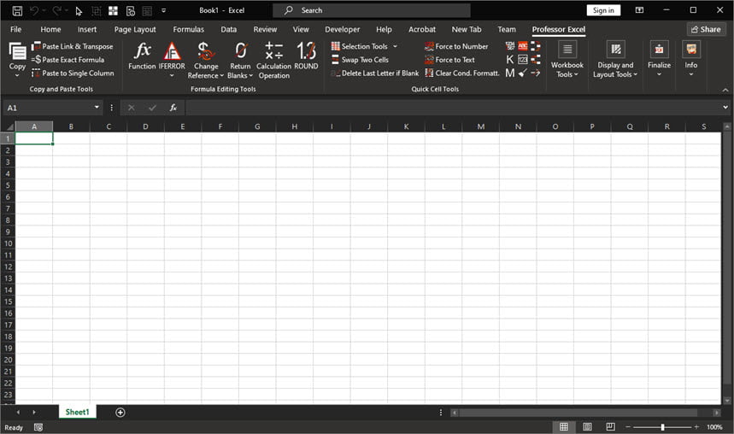Click Paste Exact Formula

click(x=68, y=60)
